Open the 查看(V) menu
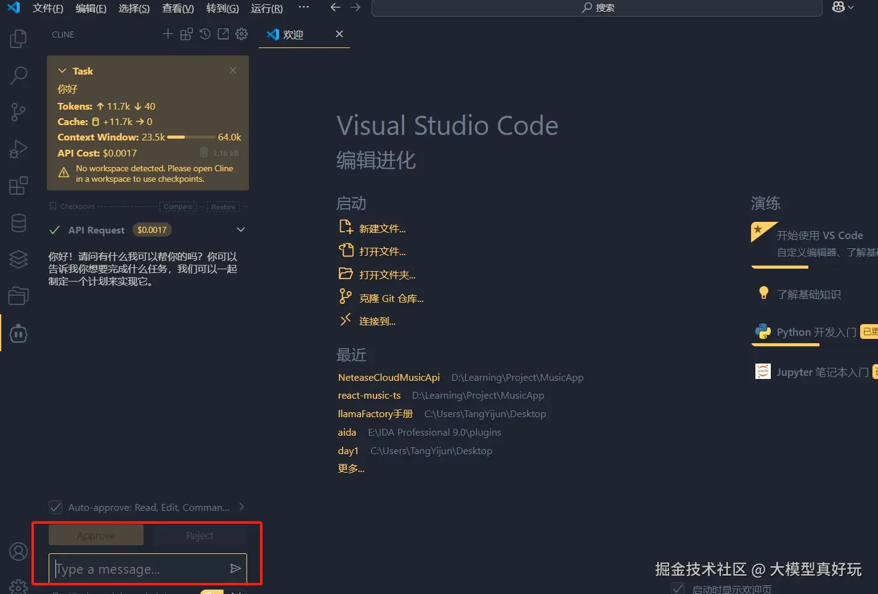Viewport: 878px width, 594px height. tap(178, 8)
